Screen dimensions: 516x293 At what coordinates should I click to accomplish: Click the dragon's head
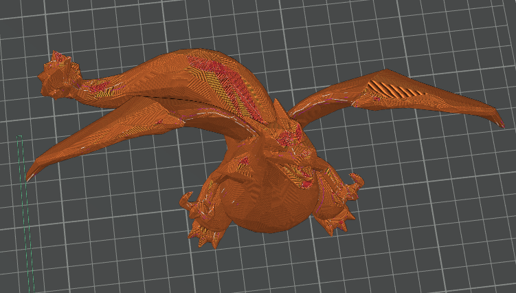278,150
